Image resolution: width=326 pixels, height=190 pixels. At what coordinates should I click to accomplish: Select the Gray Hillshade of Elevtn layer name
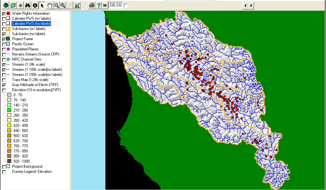pos(35,85)
